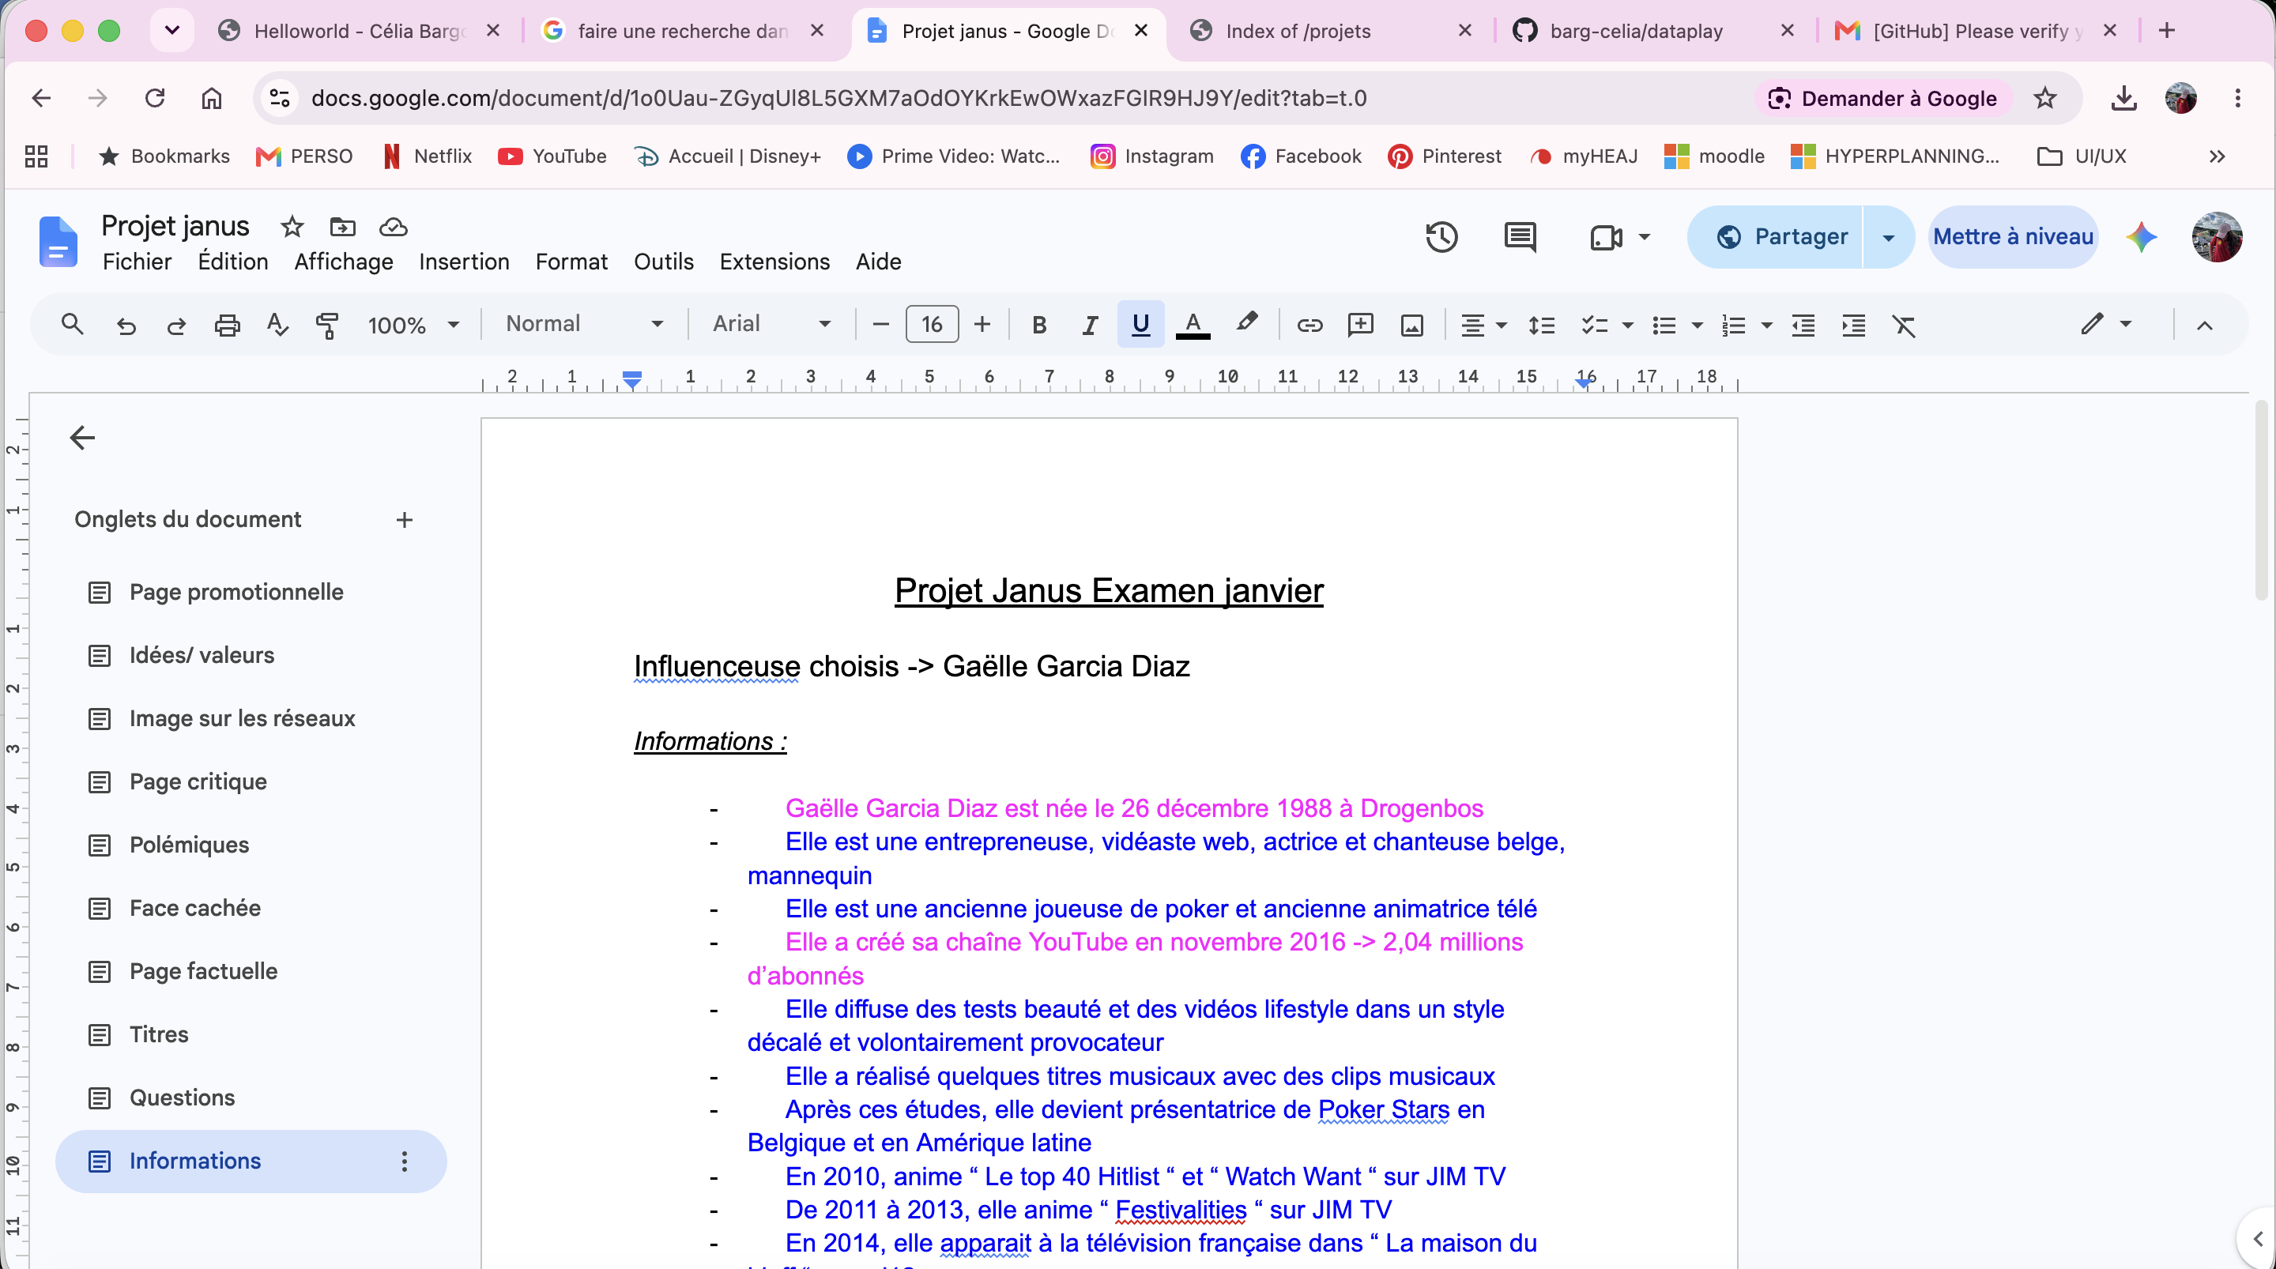
Task: Open the text color picker
Action: (x=1193, y=326)
